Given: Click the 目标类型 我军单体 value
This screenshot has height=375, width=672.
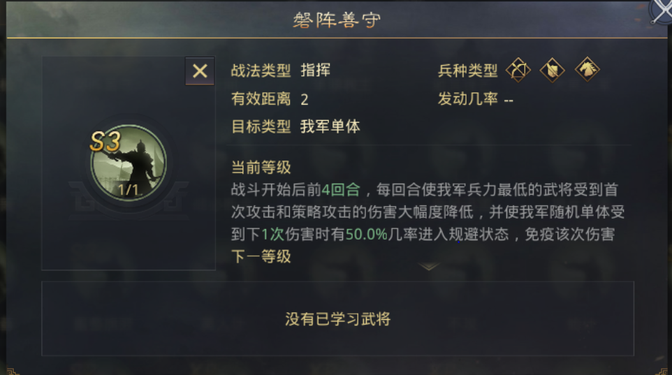Looking at the screenshot, I should tap(330, 127).
